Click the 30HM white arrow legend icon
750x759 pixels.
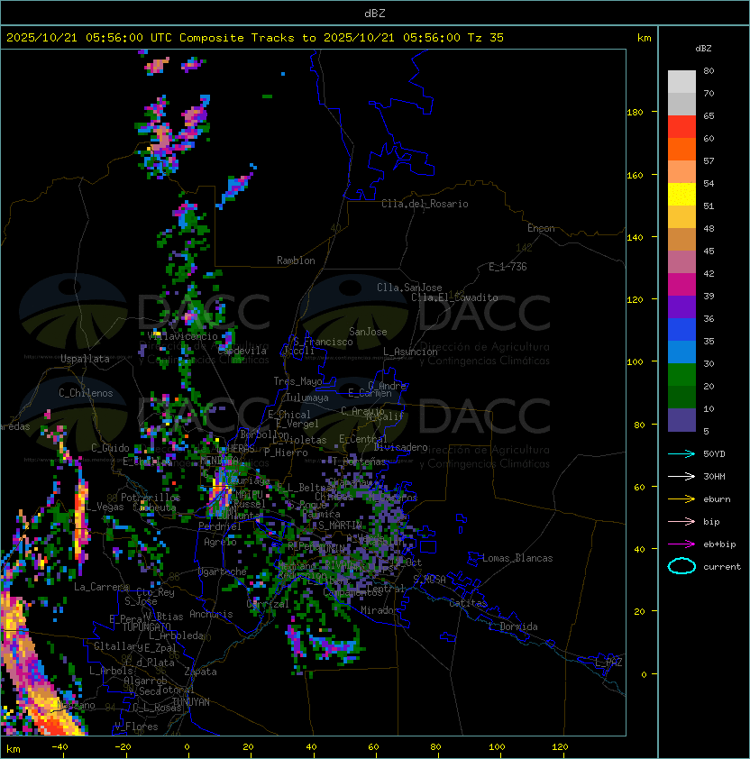coord(681,477)
